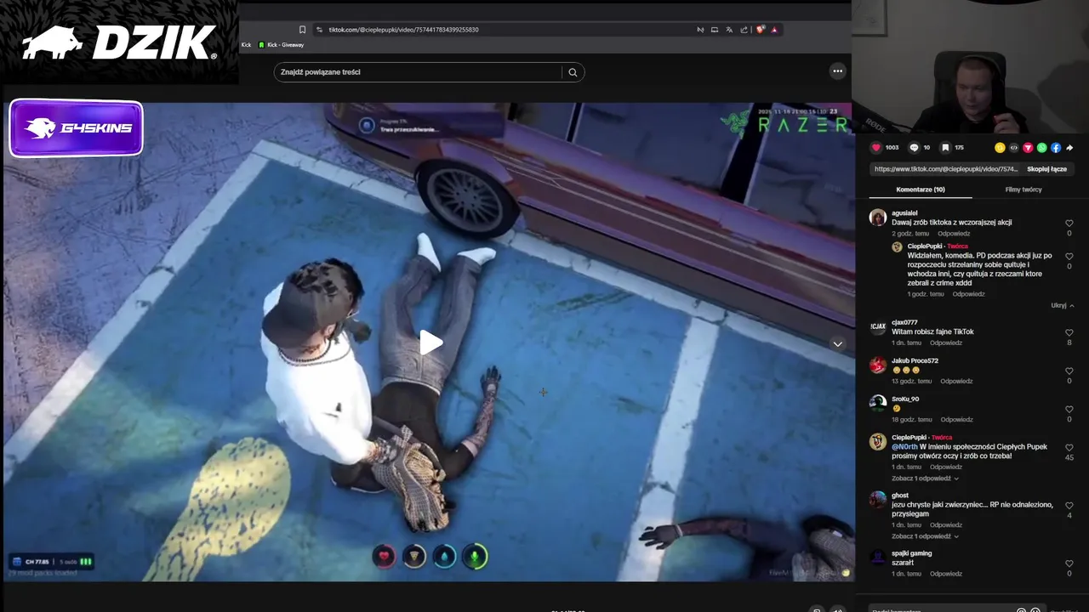Open cjax0777's profile avatar
The image size is (1089, 612).
click(878, 327)
